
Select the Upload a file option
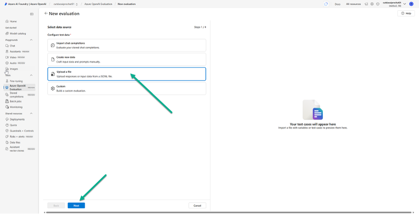pyautogui.click(x=127, y=74)
